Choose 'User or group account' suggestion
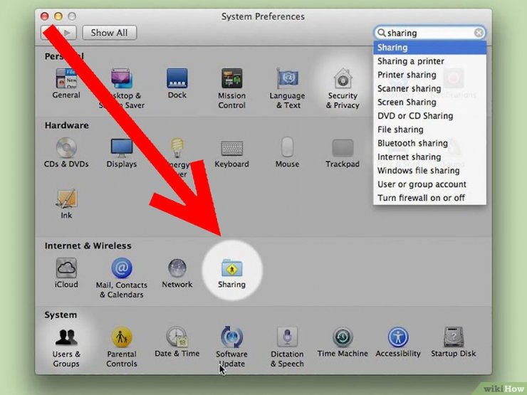This screenshot has height=395, width=527. (429, 184)
